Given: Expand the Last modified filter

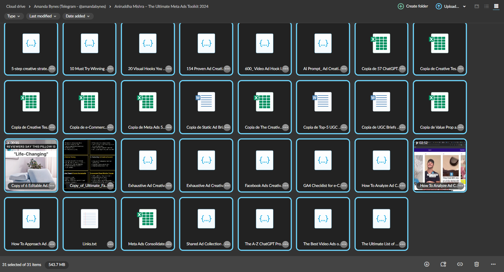Looking at the screenshot, I should [x=43, y=16].
